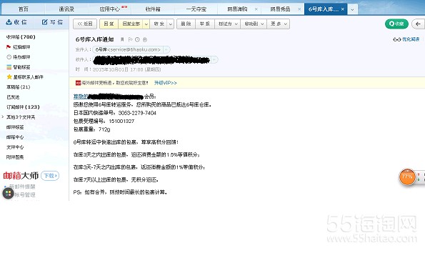Click the bookmark icon beside subject

pyautogui.click(x=122, y=39)
